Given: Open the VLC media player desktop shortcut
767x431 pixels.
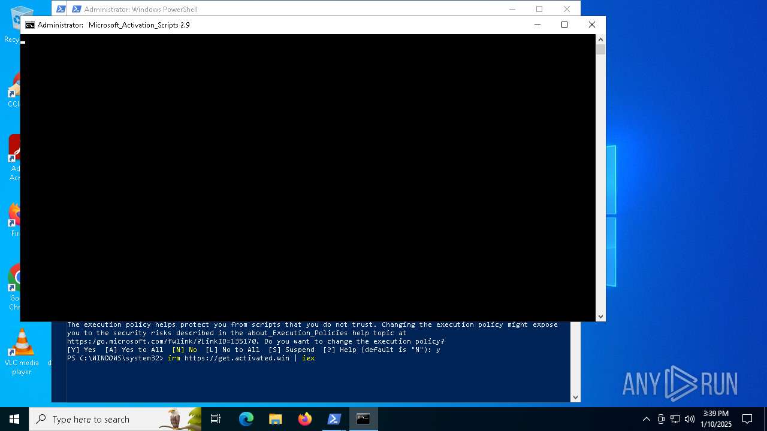Looking at the screenshot, I should (22, 352).
